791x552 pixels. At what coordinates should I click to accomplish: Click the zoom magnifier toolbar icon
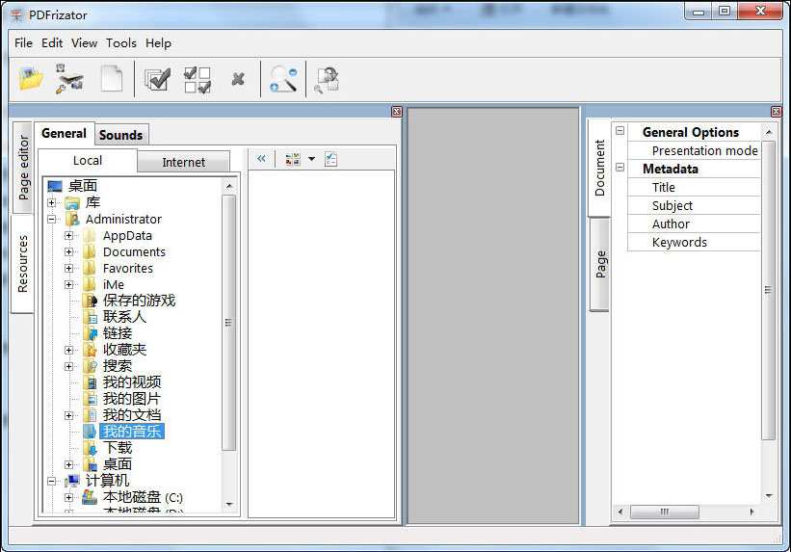pos(283,79)
